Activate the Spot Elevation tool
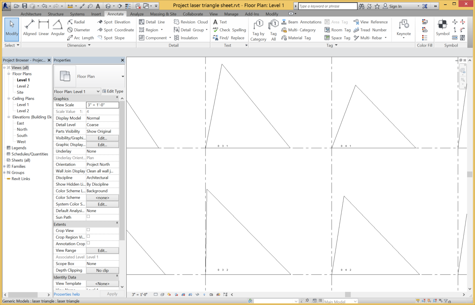This screenshot has width=475, height=305. point(114,22)
